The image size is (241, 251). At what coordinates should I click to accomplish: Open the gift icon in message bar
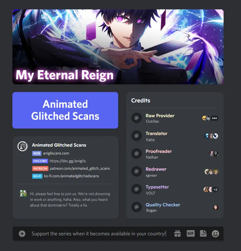(x=177, y=233)
